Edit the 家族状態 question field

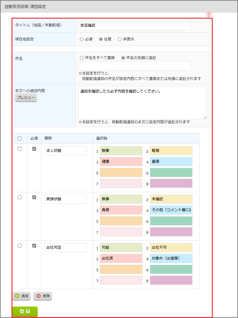(x=66, y=199)
